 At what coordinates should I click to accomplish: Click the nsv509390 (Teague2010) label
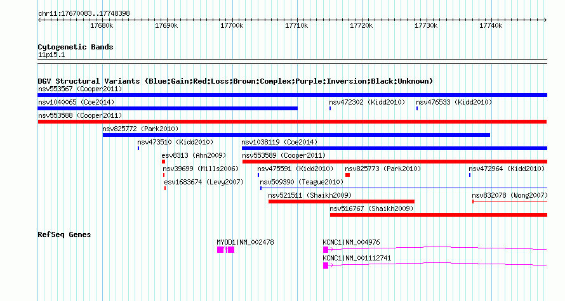pyautogui.click(x=302, y=182)
